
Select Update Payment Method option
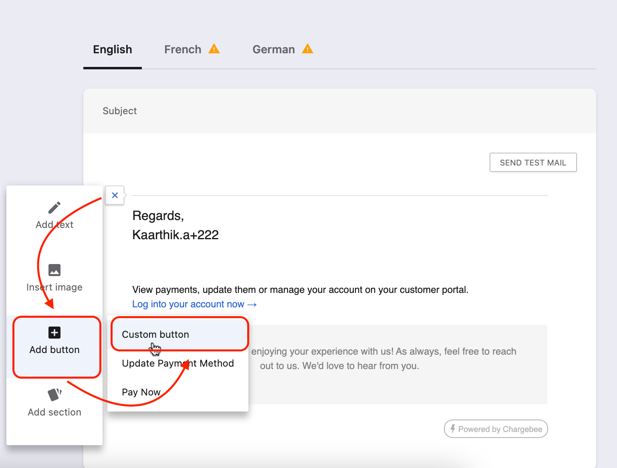tap(178, 363)
